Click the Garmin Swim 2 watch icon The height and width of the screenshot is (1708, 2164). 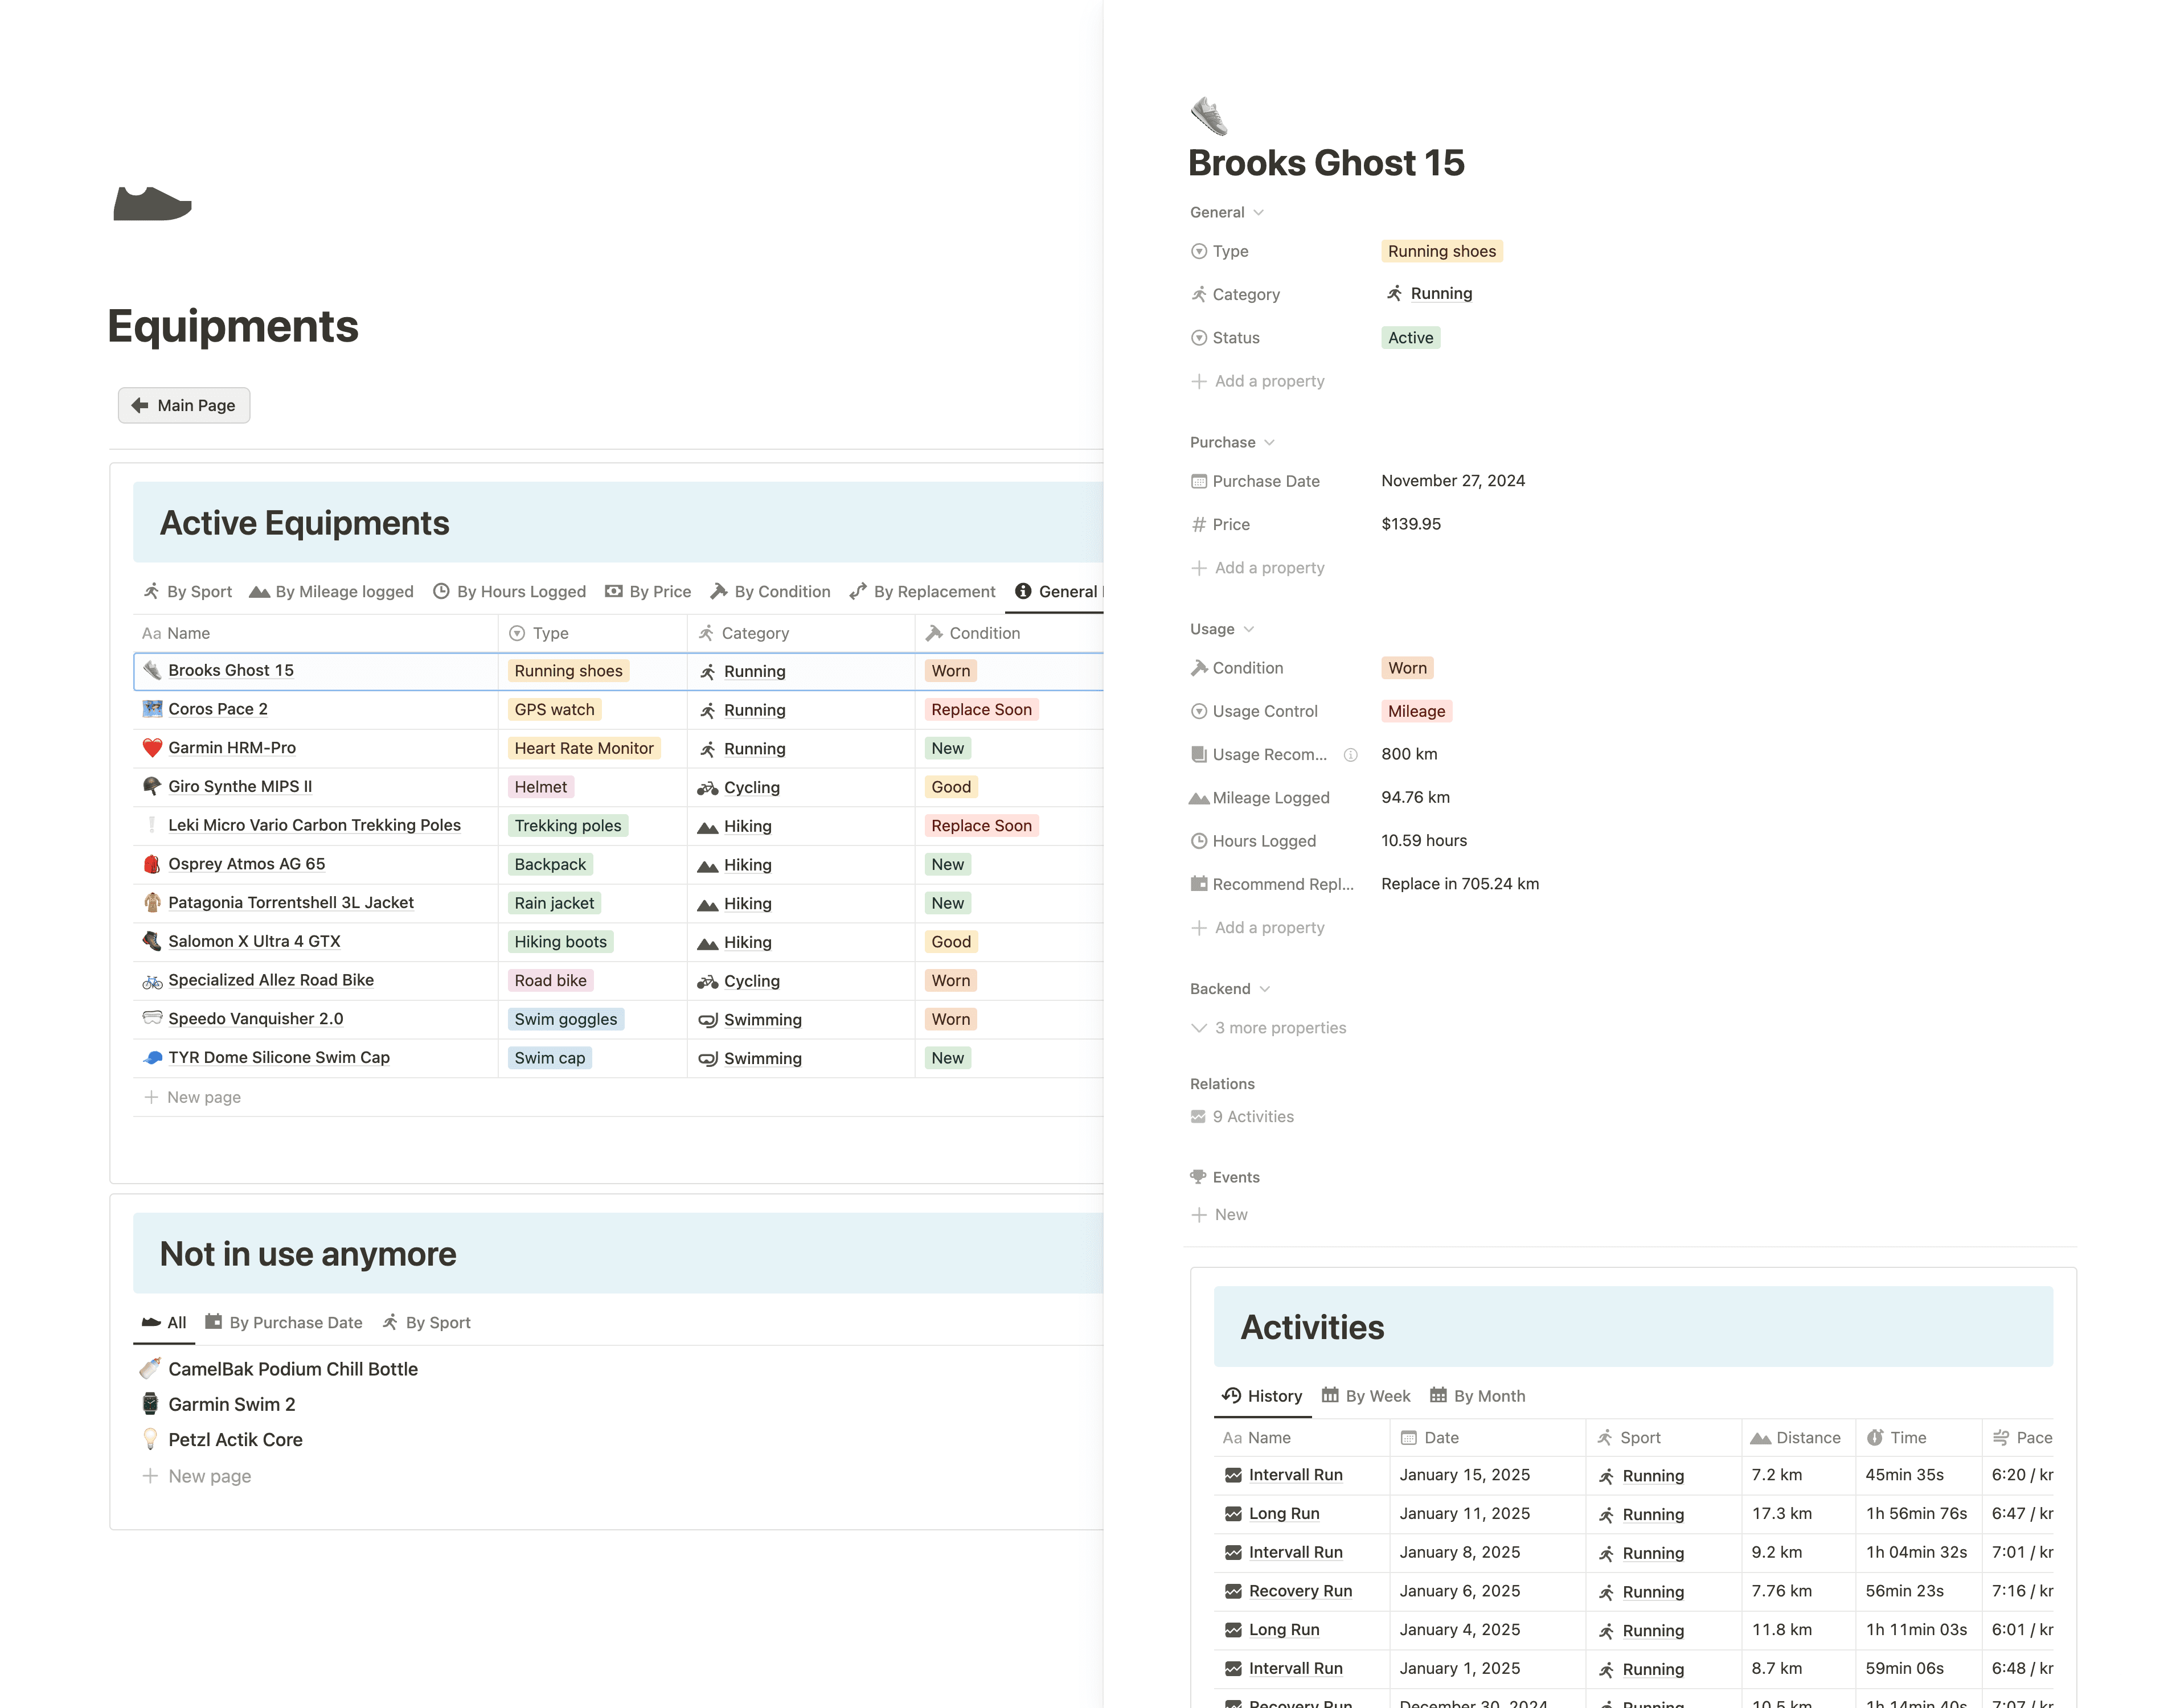click(150, 1404)
